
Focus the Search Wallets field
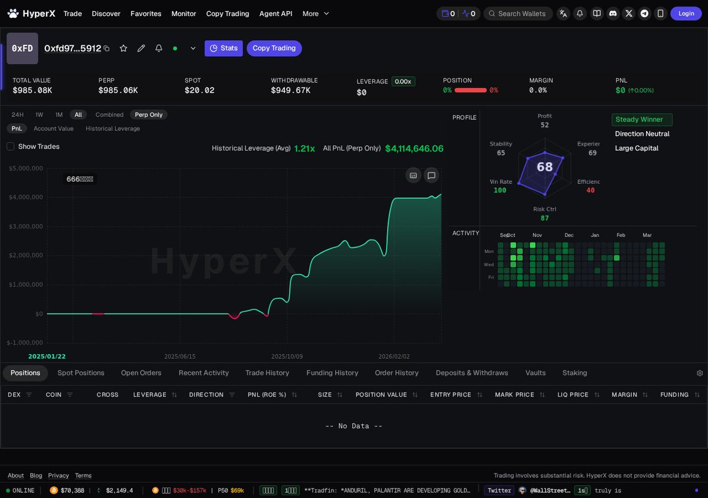[518, 14]
